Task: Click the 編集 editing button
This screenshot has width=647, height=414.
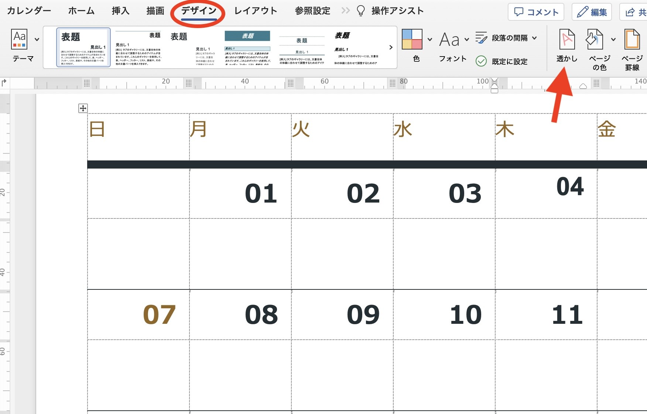Action: coord(592,12)
